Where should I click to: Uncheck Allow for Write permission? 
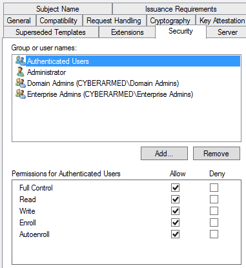tap(175, 211)
